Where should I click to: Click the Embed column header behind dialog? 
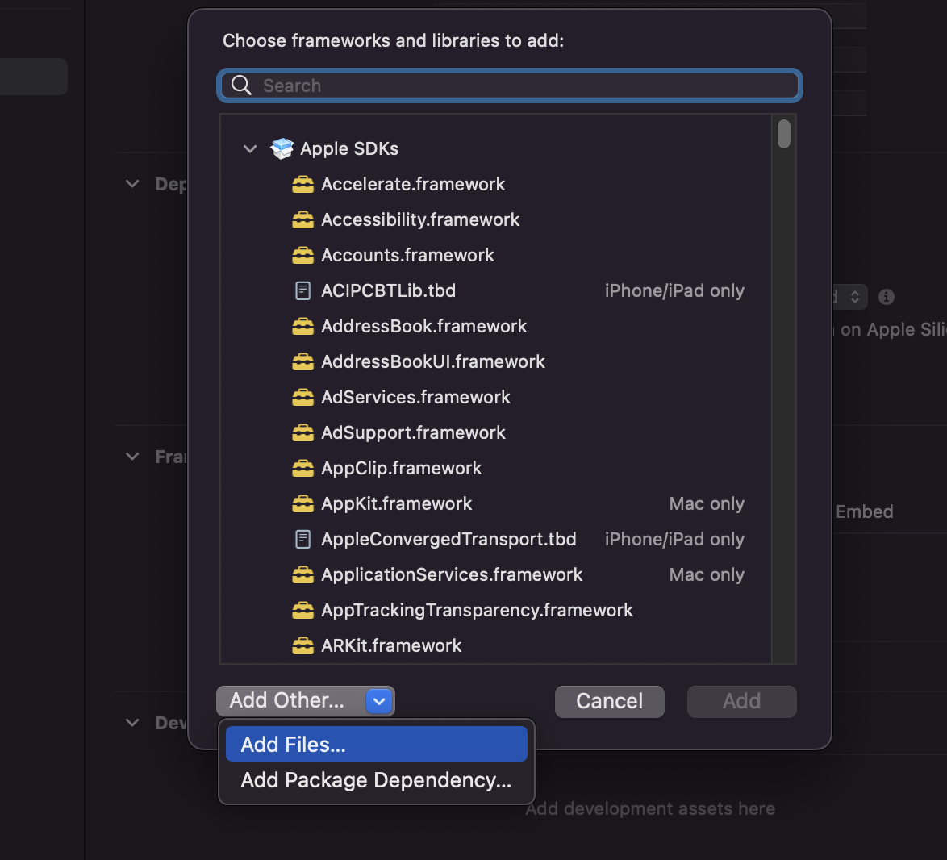864,512
